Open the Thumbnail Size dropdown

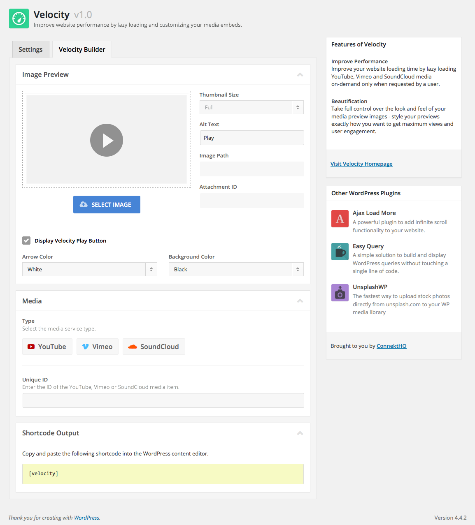(x=251, y=107)
